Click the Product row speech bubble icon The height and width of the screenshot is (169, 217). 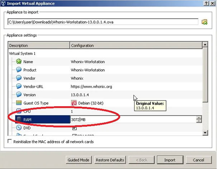[x=19, y=70]
